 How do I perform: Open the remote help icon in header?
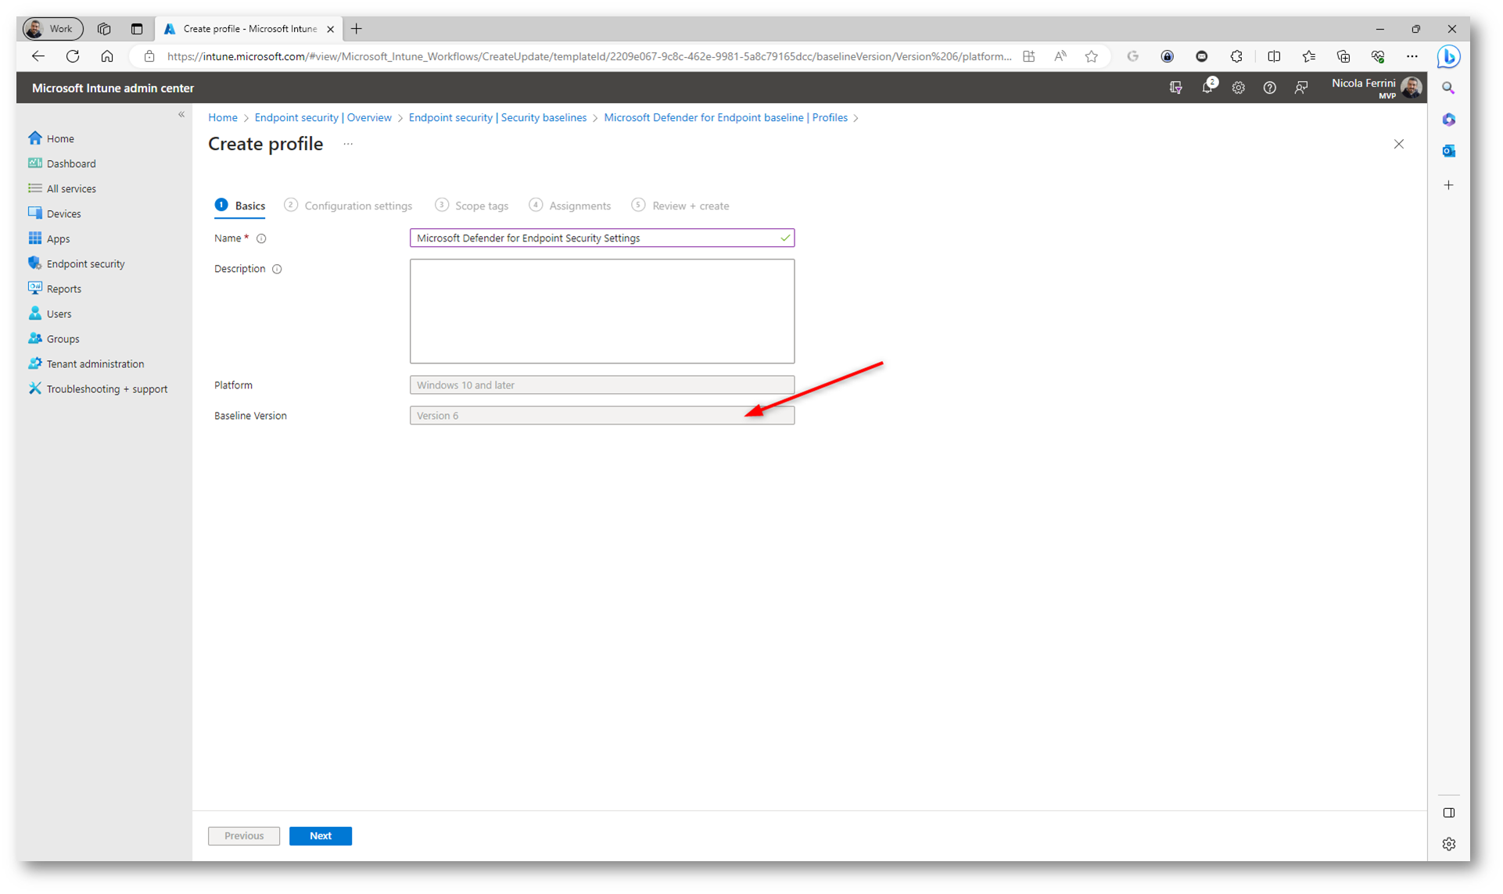1175,88
